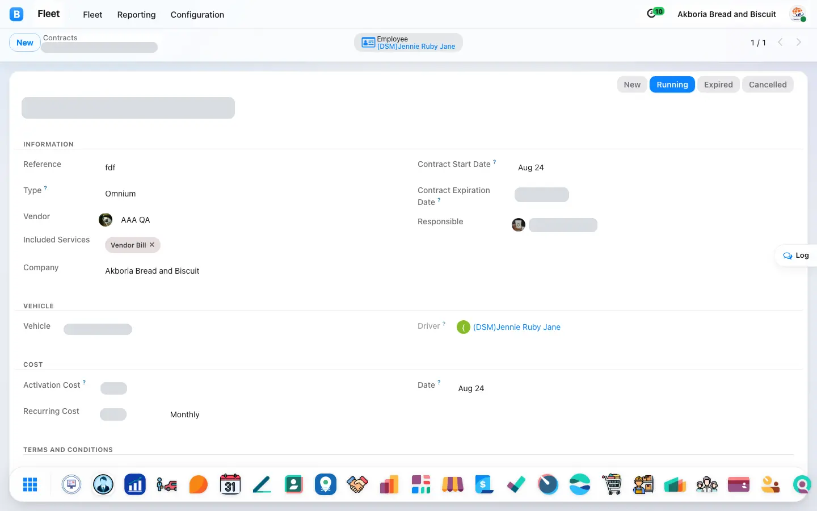Open the Reporting menu
Screen dimensions: 817x511
click(x=136, y=15)
